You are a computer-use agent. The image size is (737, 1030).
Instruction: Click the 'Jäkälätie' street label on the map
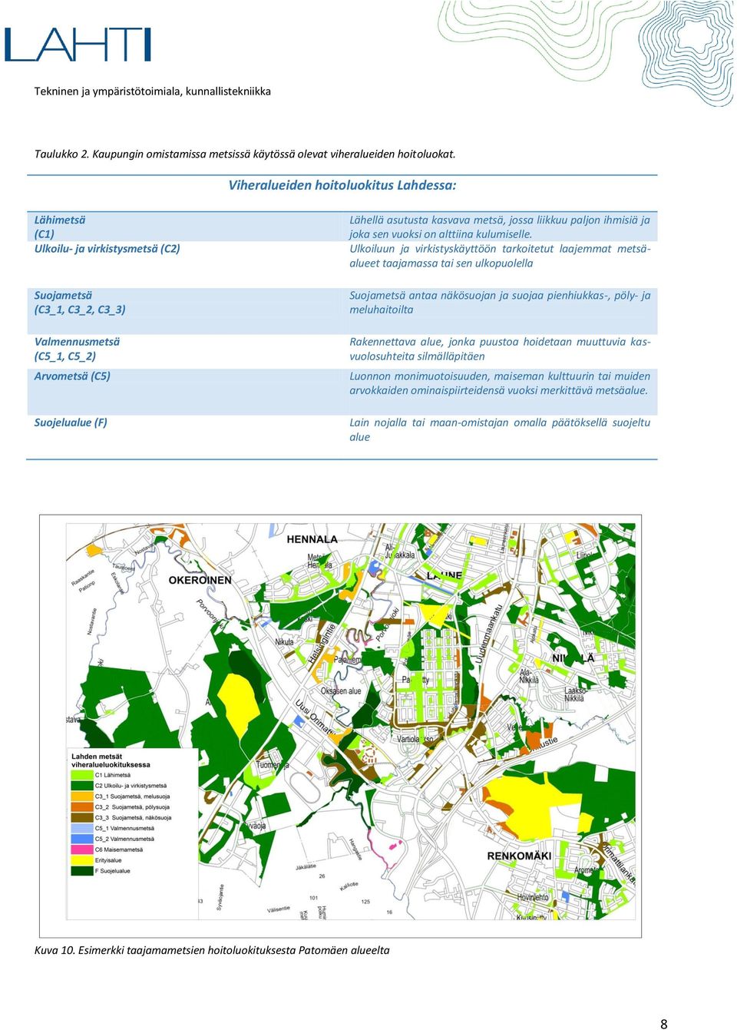306,866
